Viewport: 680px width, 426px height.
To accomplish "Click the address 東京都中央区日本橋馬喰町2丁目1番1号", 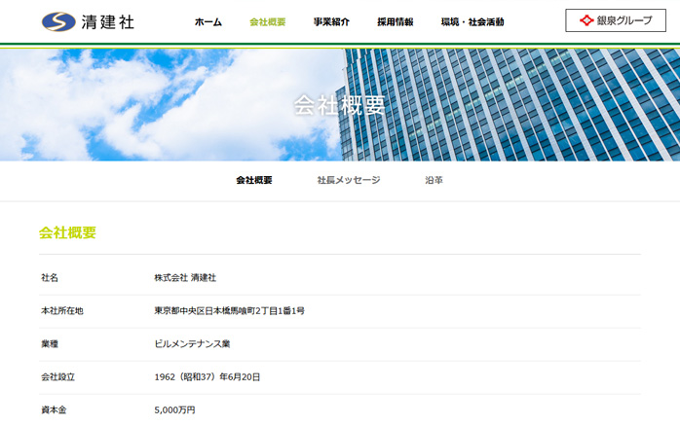I will (229, 311).
